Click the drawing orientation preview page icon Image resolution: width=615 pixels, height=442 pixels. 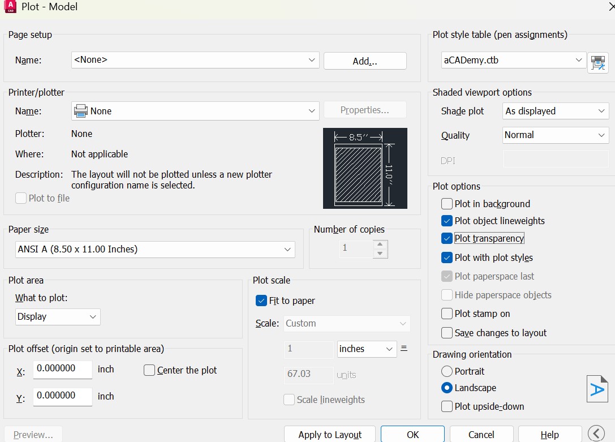[x=597, y=389]
